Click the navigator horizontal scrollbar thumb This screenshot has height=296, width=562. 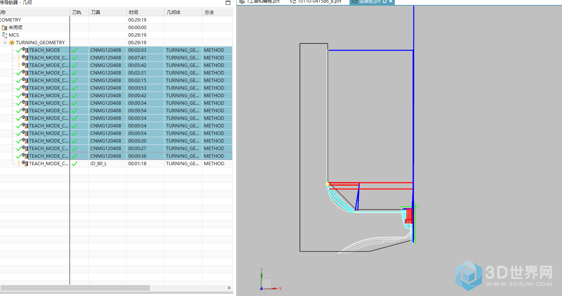(x=75, y=288)
